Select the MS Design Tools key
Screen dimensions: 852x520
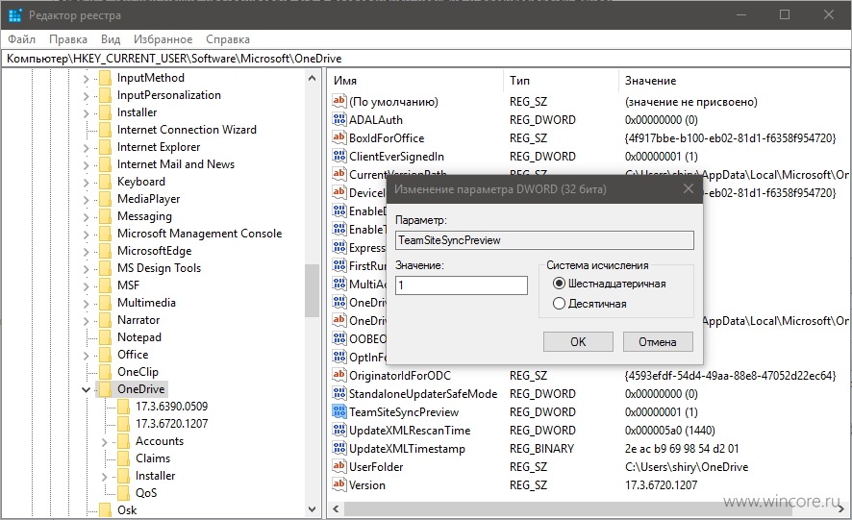coord(160,268)
